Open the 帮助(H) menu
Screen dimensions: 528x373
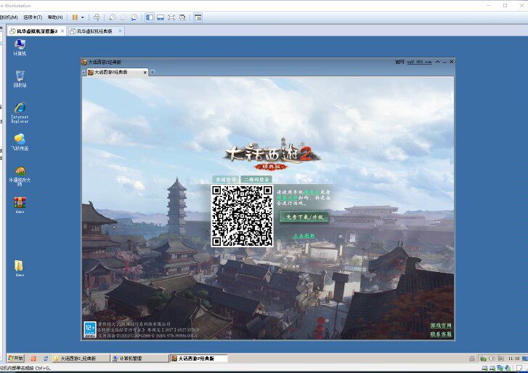coord(55,17)
